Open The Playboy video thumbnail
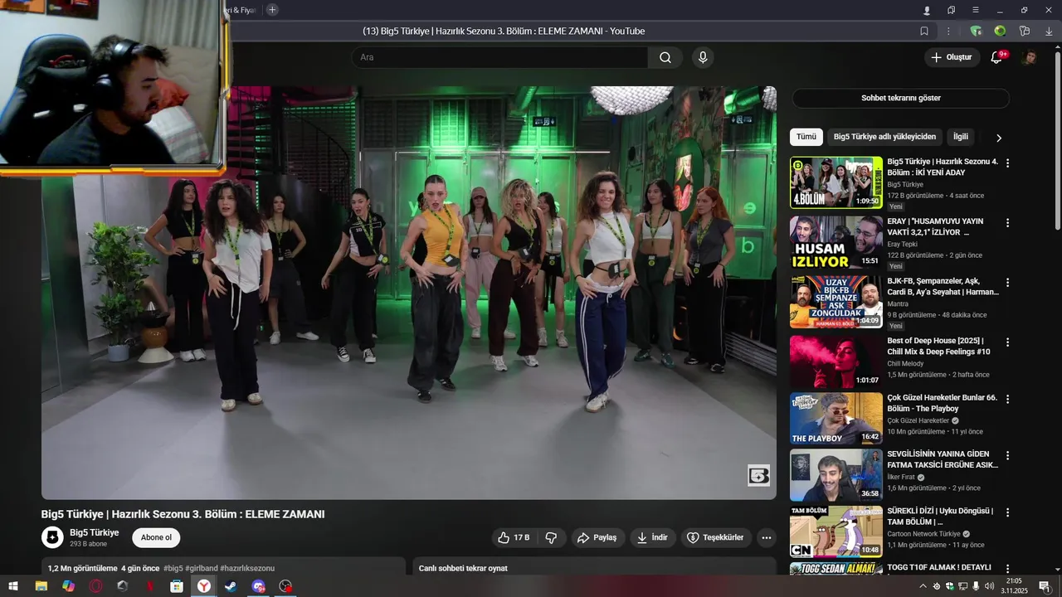This screenshot has height=597, width=1062. point(836,419)
